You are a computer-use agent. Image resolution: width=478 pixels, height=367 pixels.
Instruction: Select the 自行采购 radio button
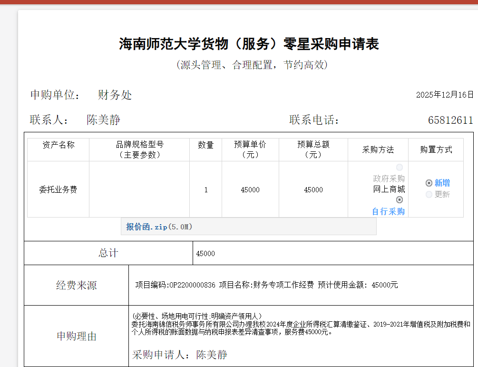pyautogui.click(x=400, y=200)
